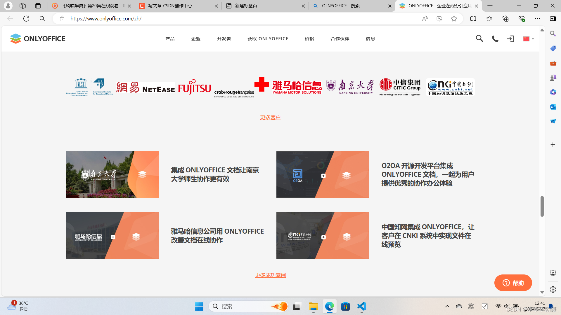Screen dimensions: 561x315
Task: Open the Edge sidebar shopping tag icon
Action: point(553,48)
